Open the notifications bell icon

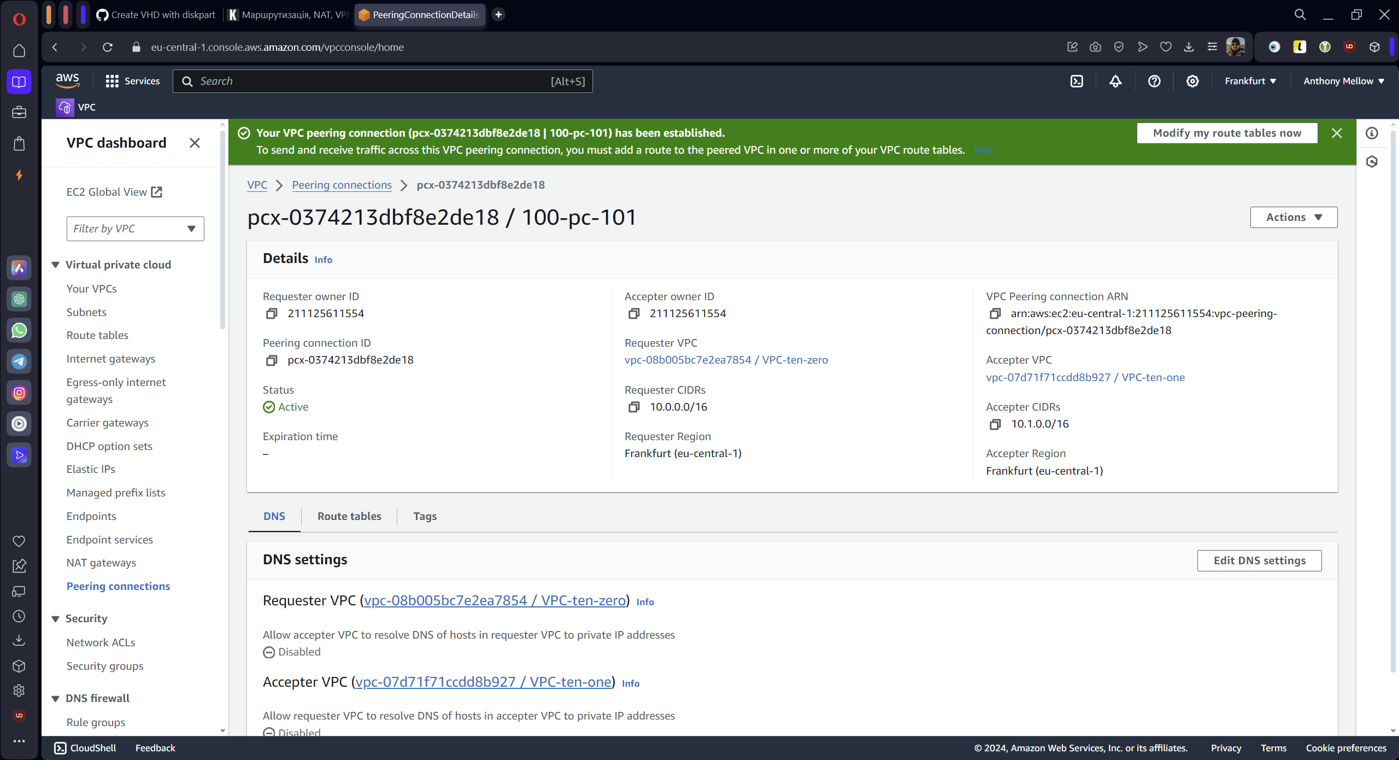click(1115, 81)
